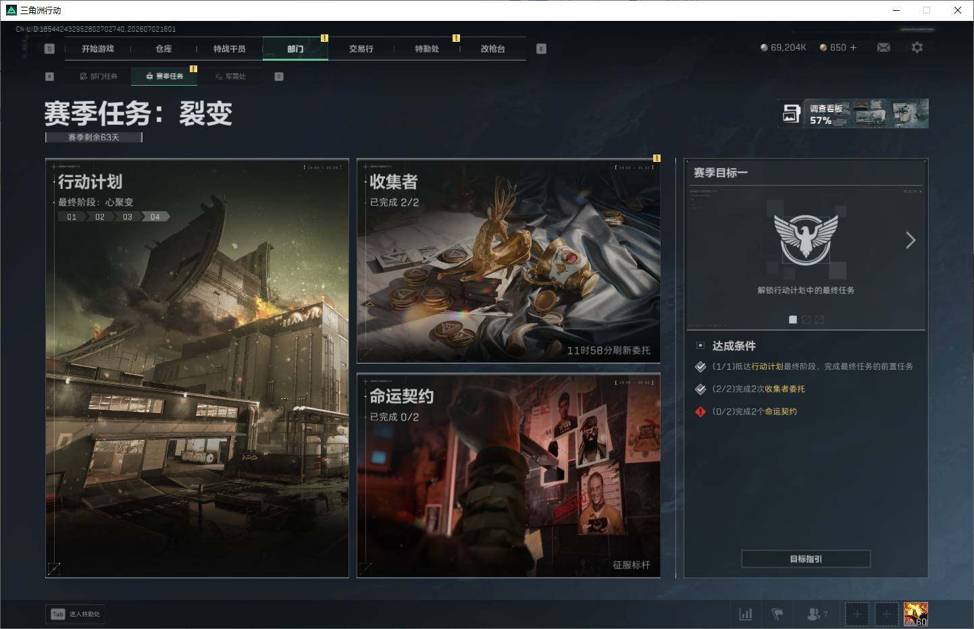Viewport: 974px width, 629px height.
Task: Click the D key hint beside 军需处
Action: point(279,76)
